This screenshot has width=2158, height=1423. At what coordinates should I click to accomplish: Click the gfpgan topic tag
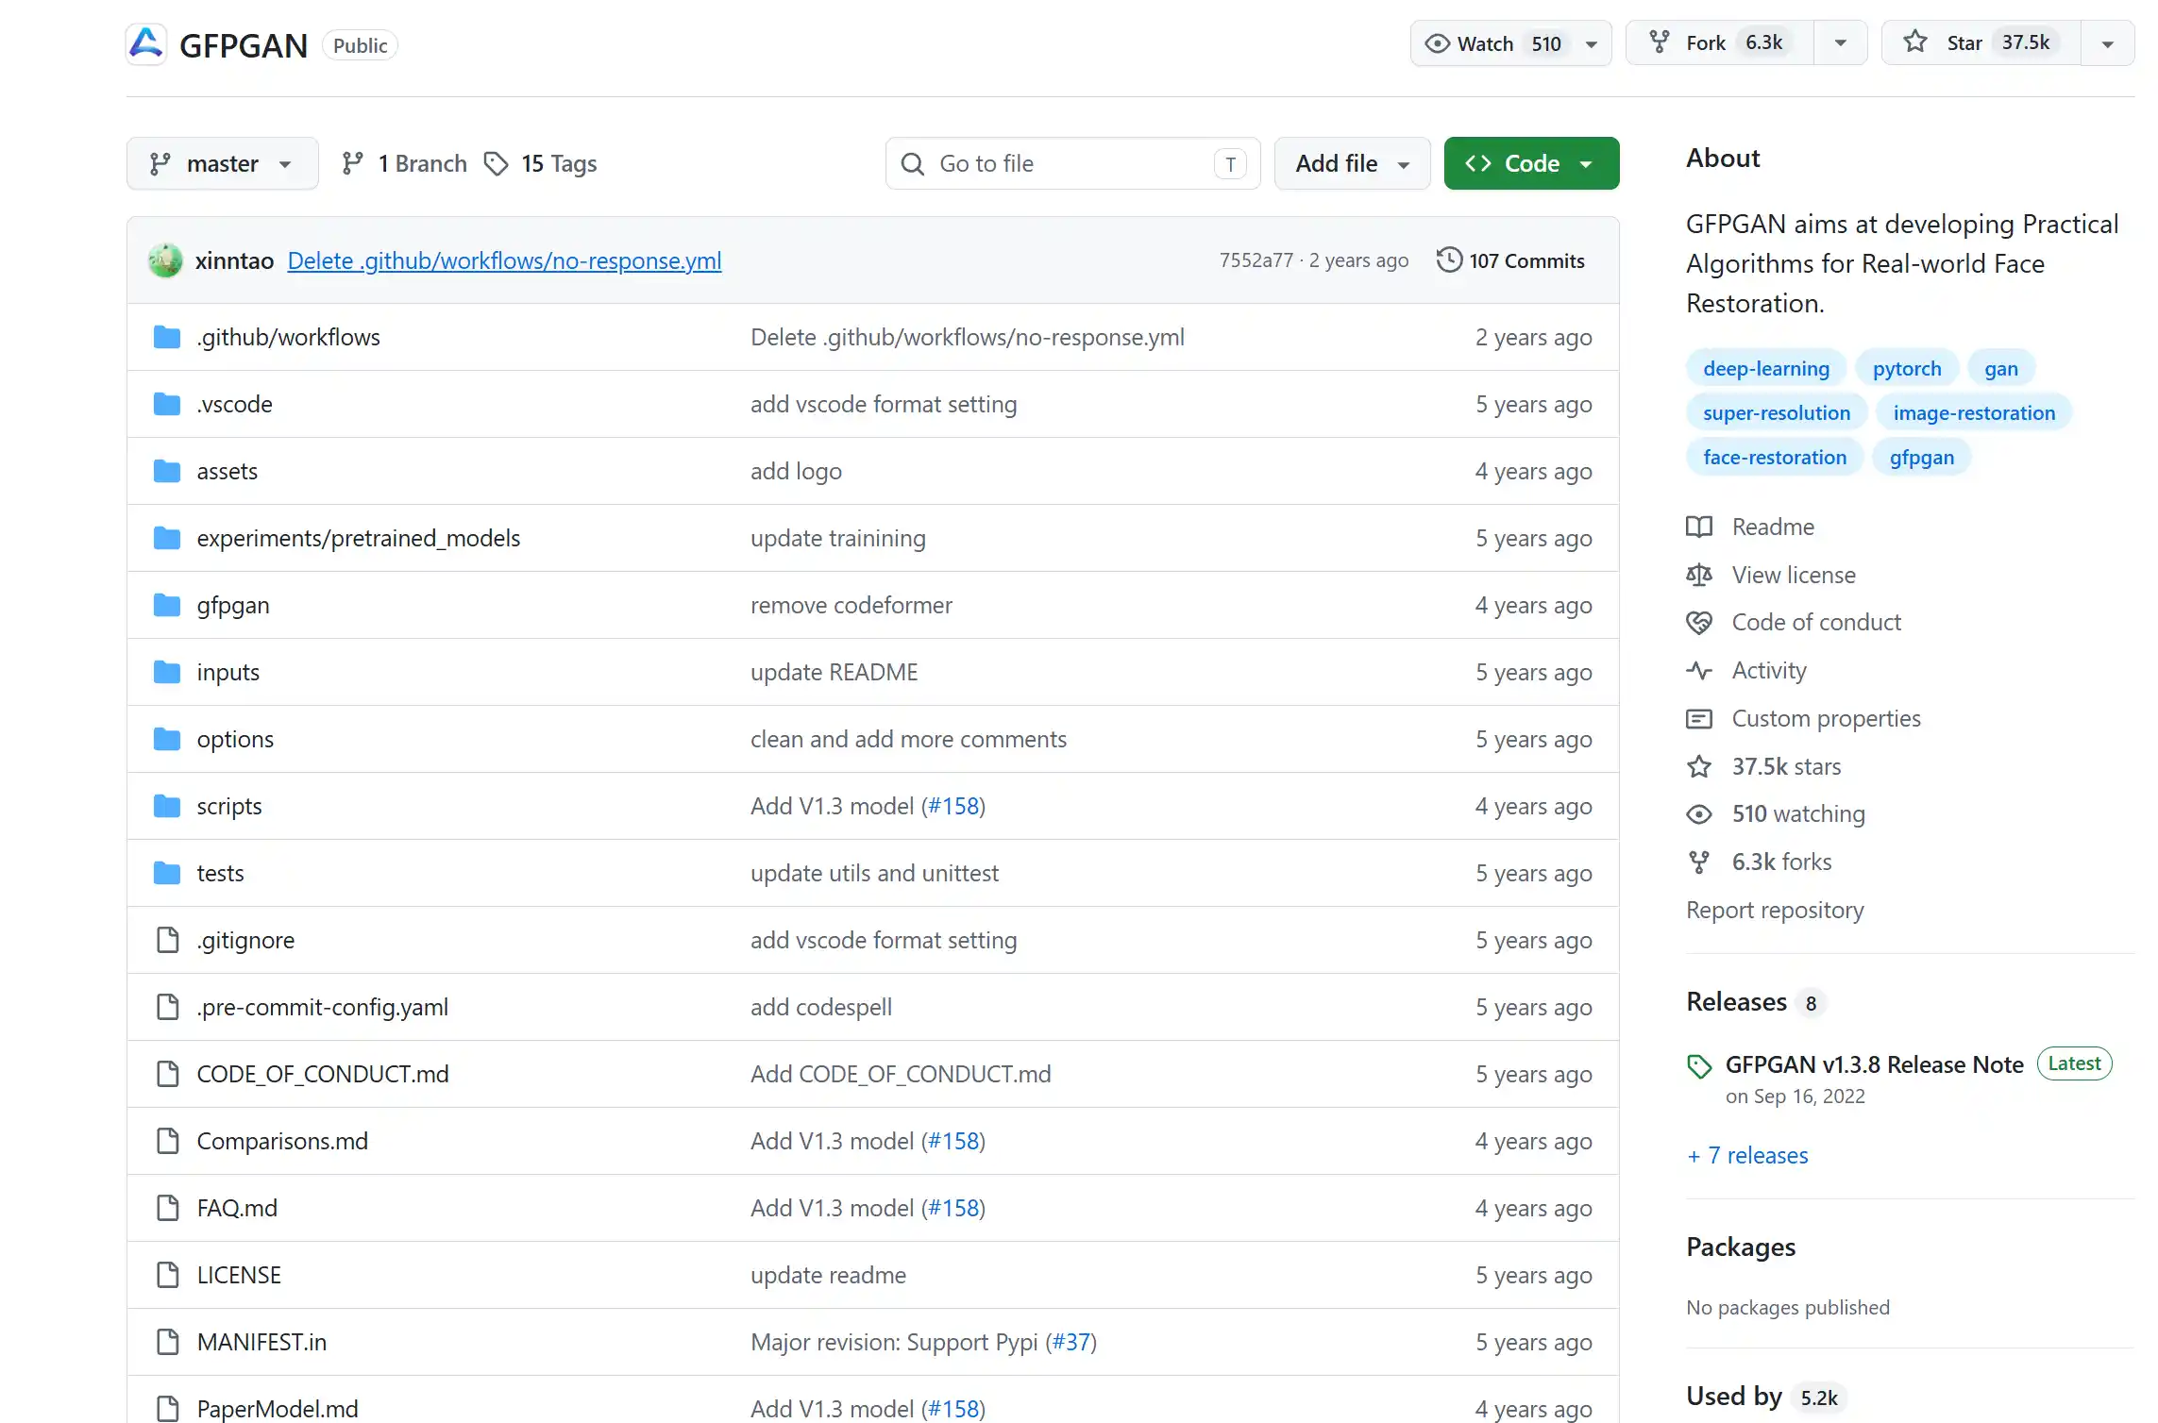pos(1921,457)
